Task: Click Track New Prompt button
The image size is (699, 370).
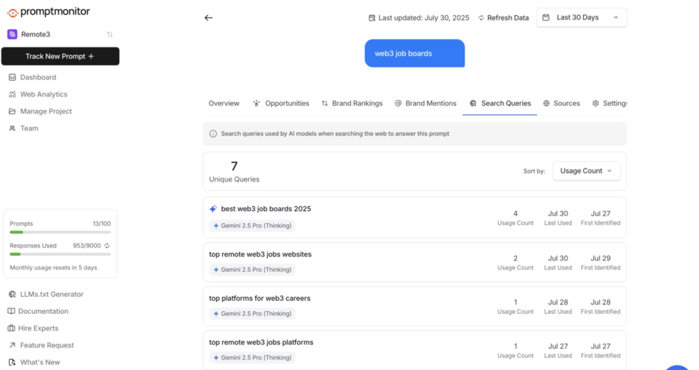Action: tap(60, 56)
